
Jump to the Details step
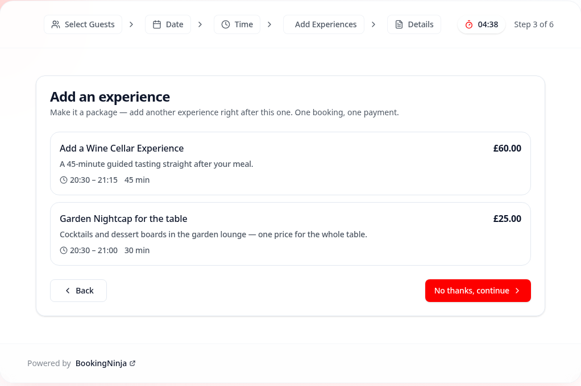[x=414, y=24]
